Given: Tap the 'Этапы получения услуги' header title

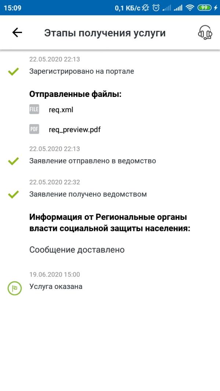Looking at the screenshot, I should (x=105, y=33).
